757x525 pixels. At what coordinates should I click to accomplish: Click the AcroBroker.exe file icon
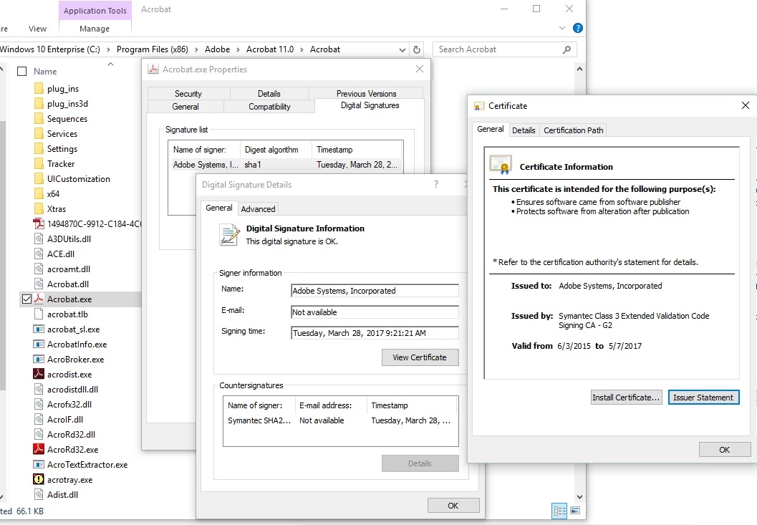39,359
